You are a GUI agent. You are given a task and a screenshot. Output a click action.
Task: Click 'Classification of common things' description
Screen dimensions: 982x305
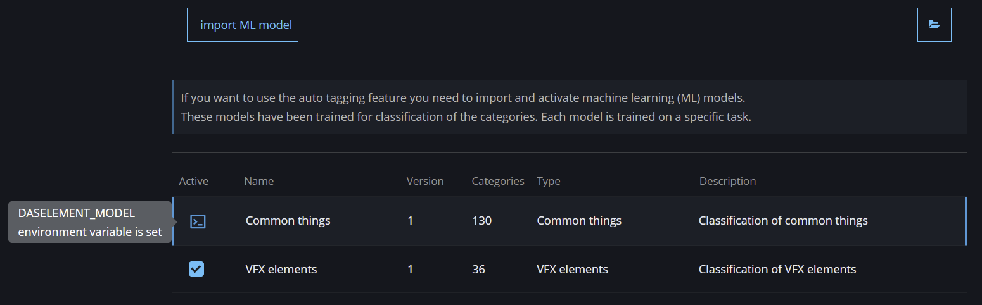[x=783, y=221]
